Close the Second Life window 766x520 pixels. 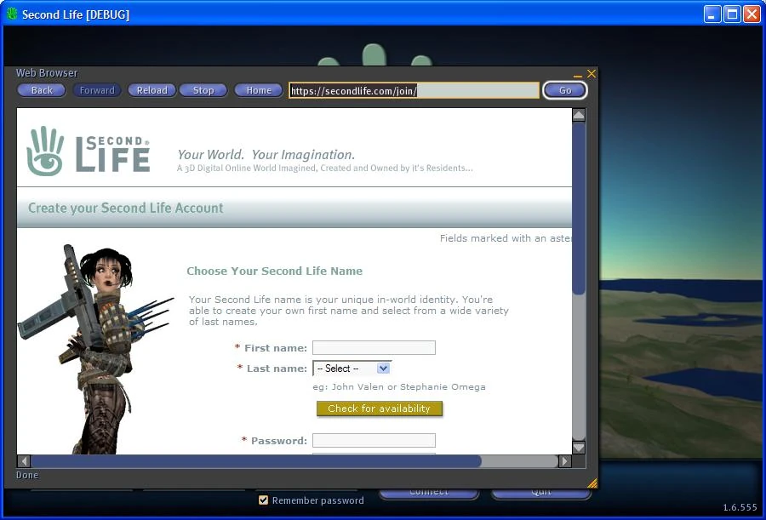click(x=752, y=14)
